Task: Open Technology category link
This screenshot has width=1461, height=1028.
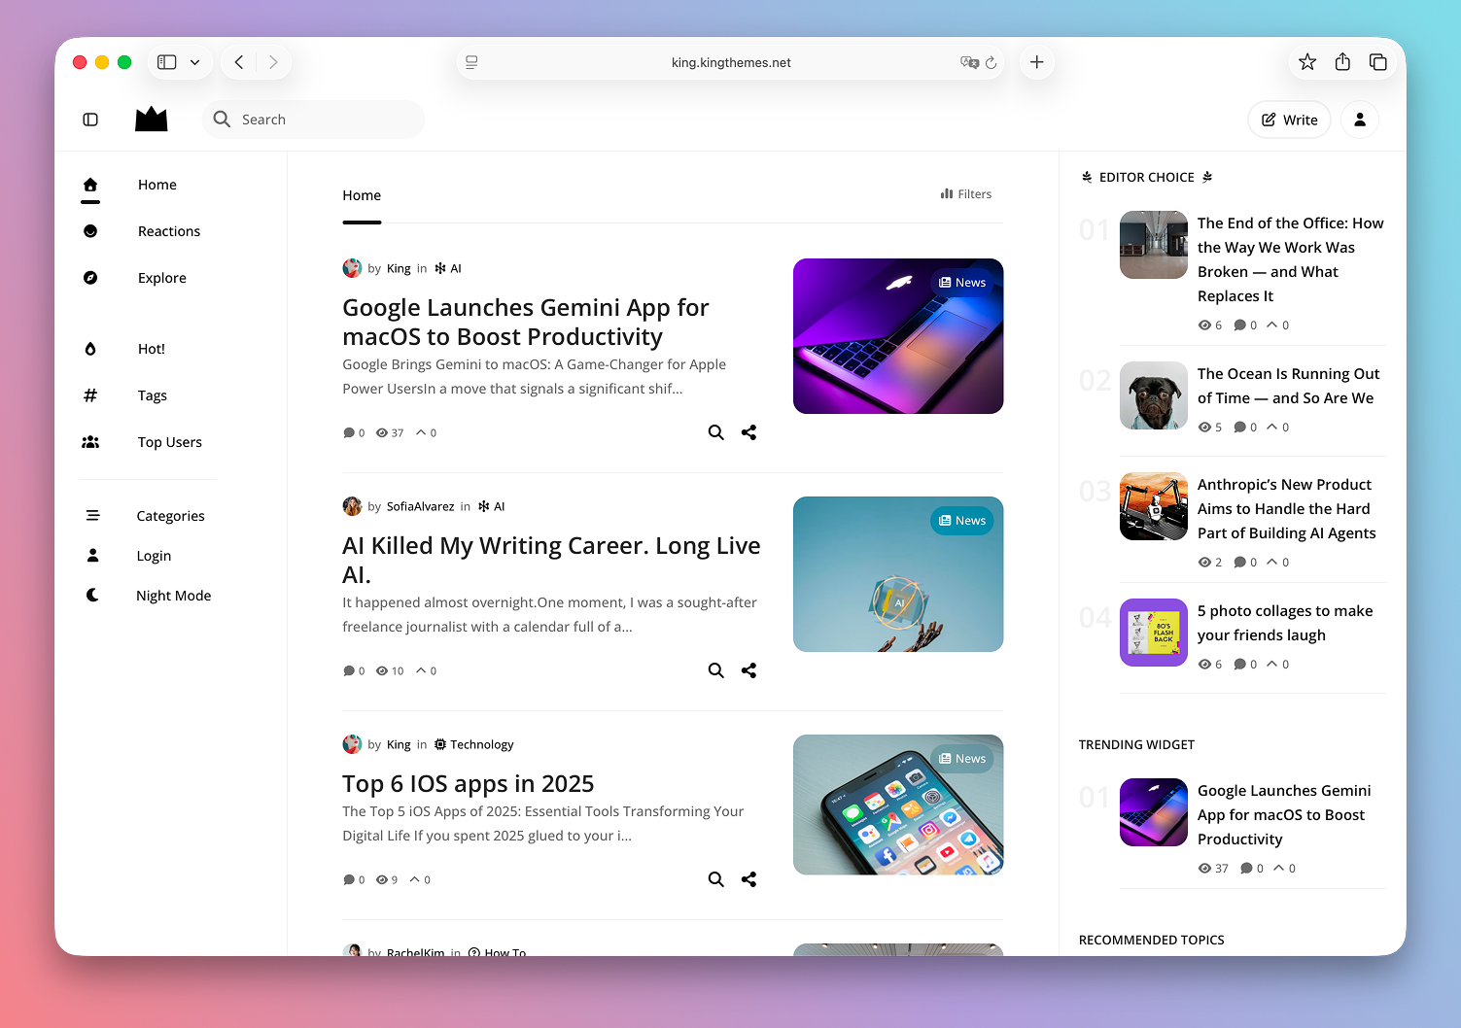Action: click(473, 744)
